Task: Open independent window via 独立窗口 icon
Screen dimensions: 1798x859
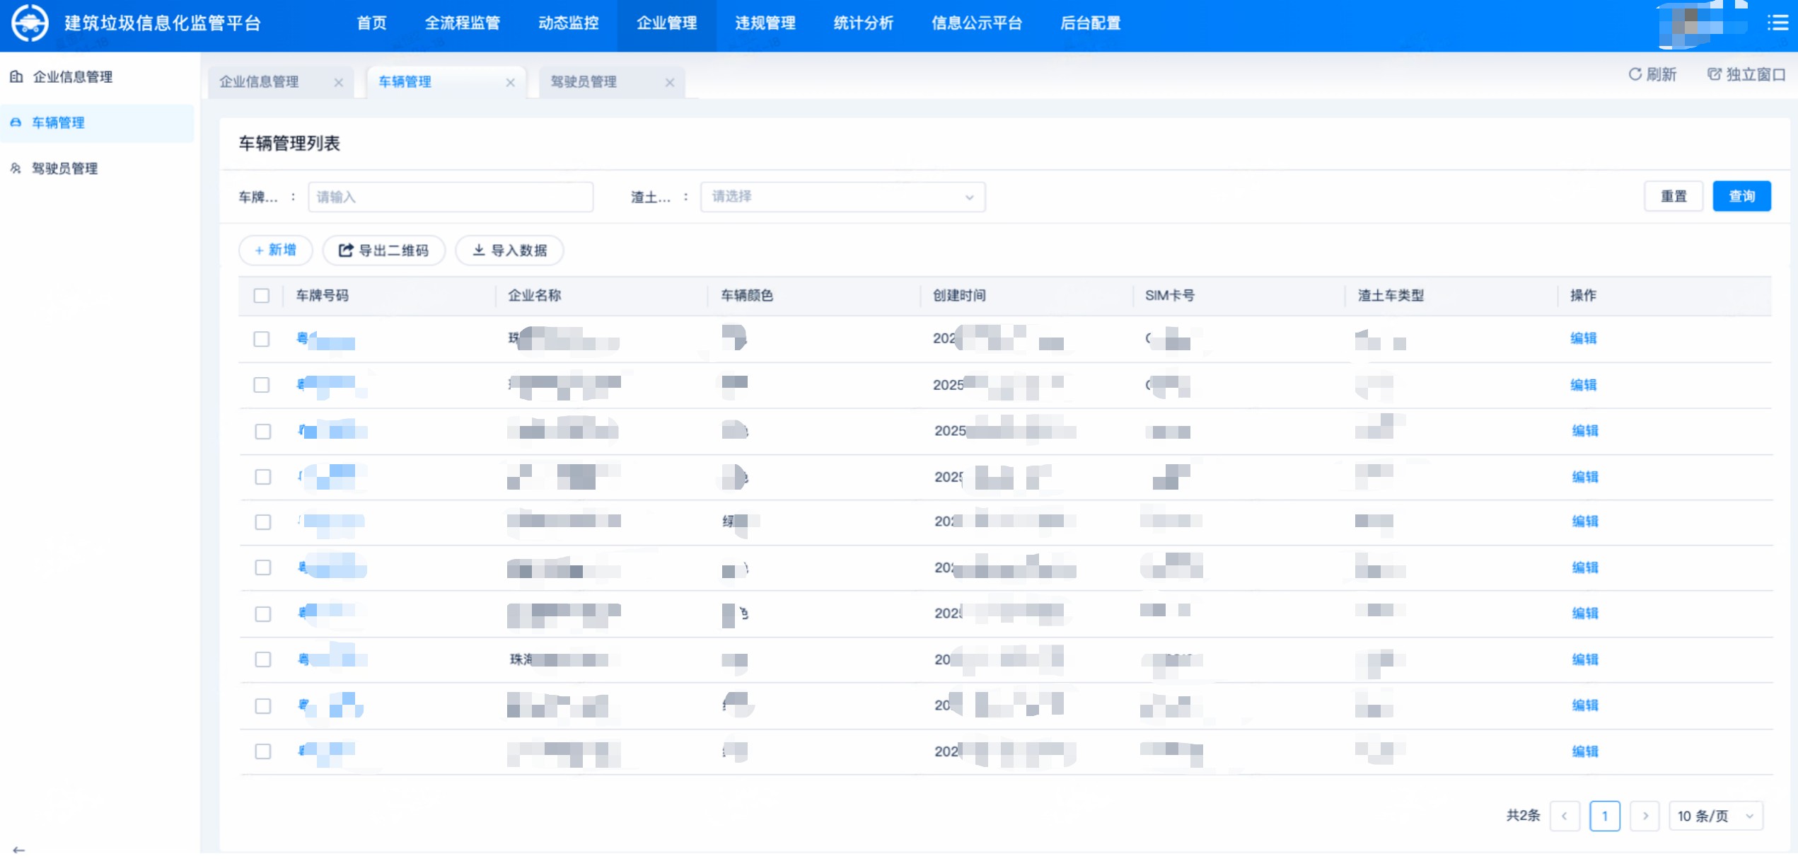Action: [1715, 73]
